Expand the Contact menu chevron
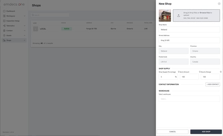 (x=25, y=30)
